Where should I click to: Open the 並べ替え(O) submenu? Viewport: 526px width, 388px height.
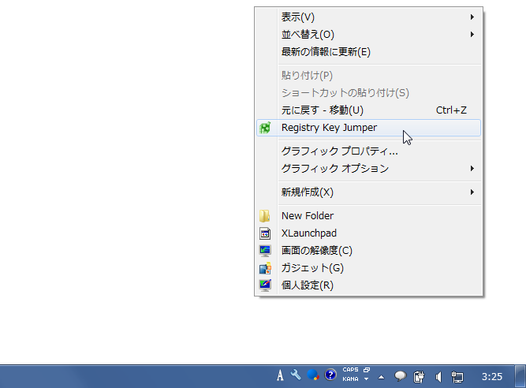coord(368,35)
